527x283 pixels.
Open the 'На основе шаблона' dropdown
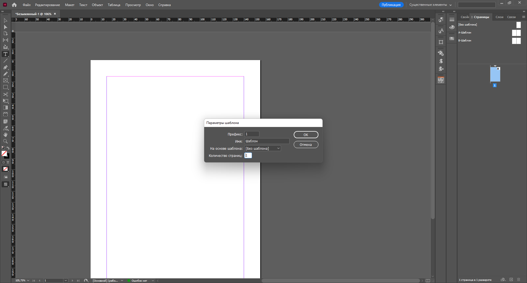[262, 148]
